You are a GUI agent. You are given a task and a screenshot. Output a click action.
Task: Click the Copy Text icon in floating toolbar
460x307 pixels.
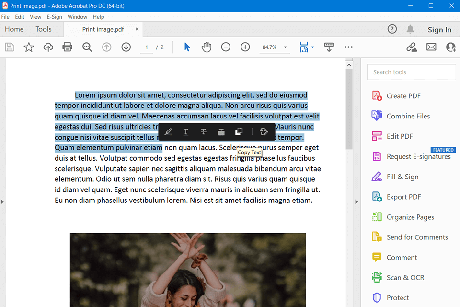pos(239,132)
